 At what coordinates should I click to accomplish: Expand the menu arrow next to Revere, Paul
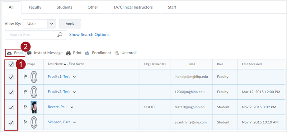[x=72, y=107]
